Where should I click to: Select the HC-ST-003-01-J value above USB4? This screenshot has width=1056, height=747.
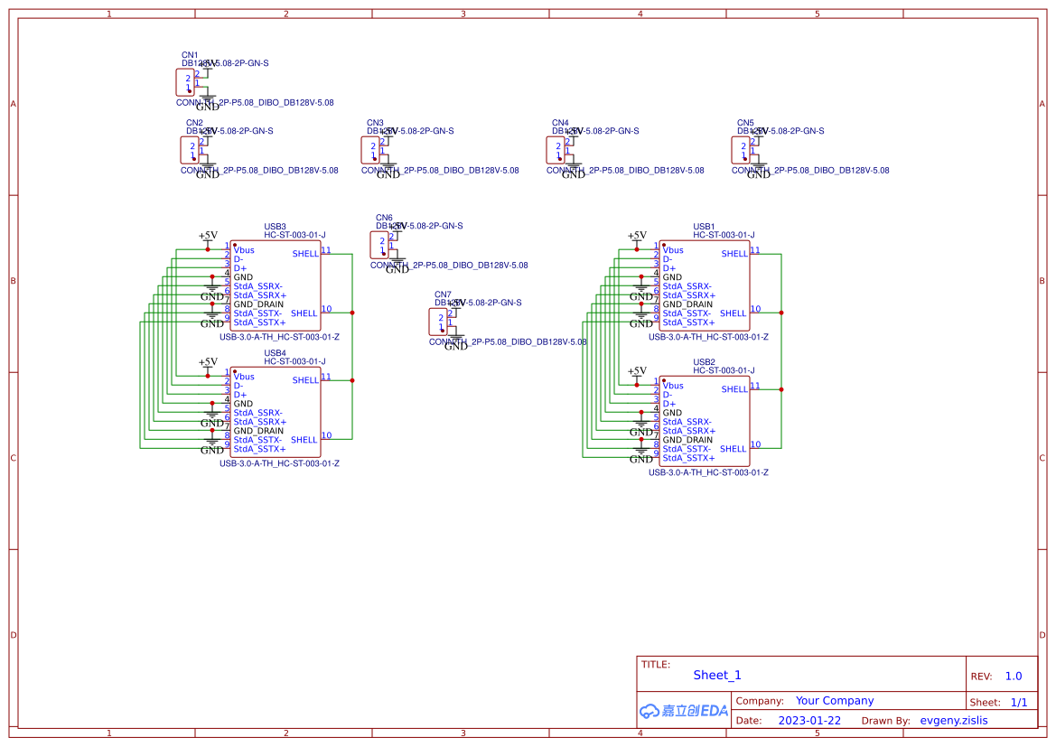[x=295, y=361]
